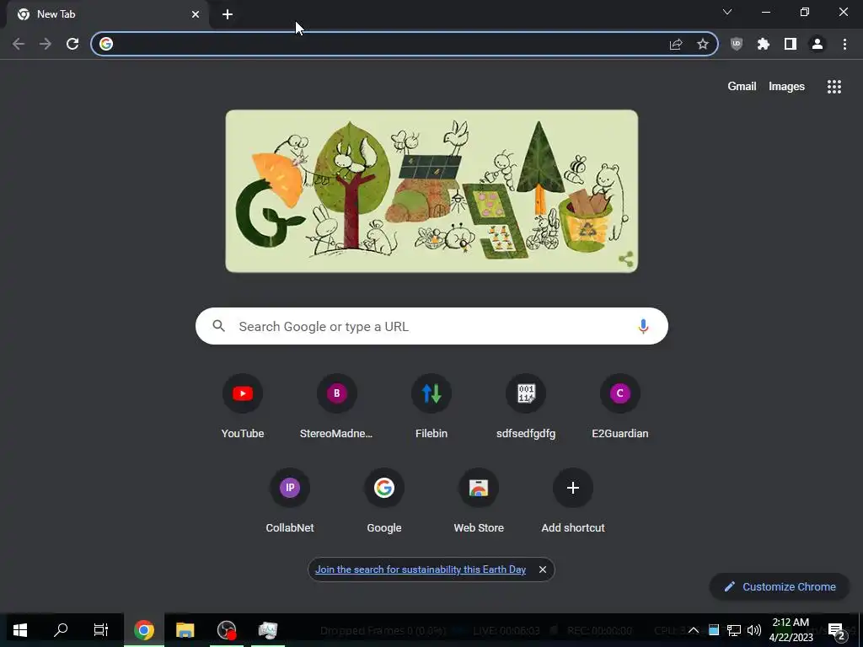Open the uBlock shield extension icon

pyautogui.click(x=737, y=44)
